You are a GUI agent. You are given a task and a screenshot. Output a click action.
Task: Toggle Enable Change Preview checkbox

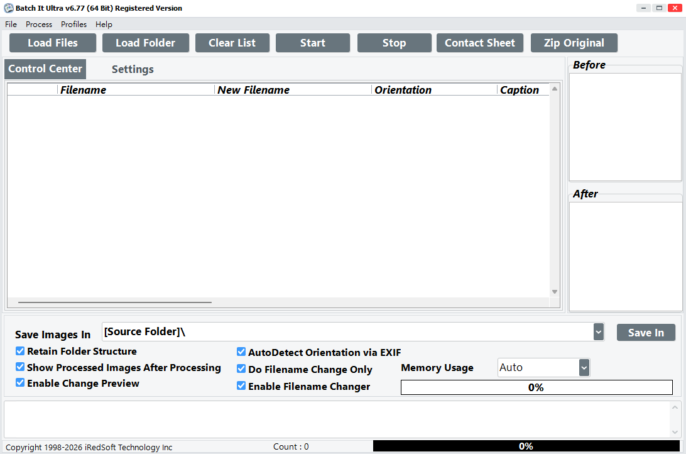pyautogui.click(x=20, y=383)
